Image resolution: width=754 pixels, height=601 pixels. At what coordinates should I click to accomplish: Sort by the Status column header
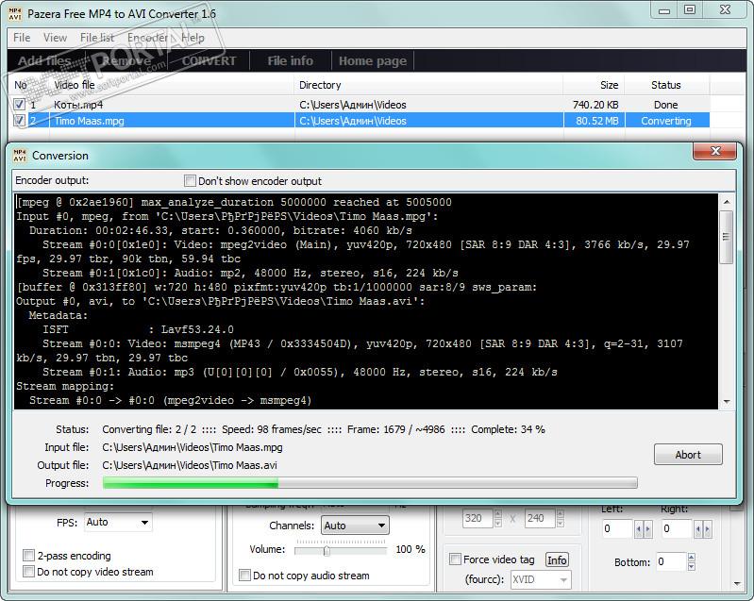coord(666,85)
